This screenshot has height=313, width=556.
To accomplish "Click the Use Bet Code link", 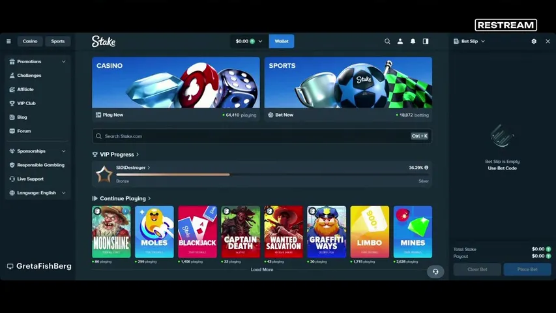I will (502, 168).
